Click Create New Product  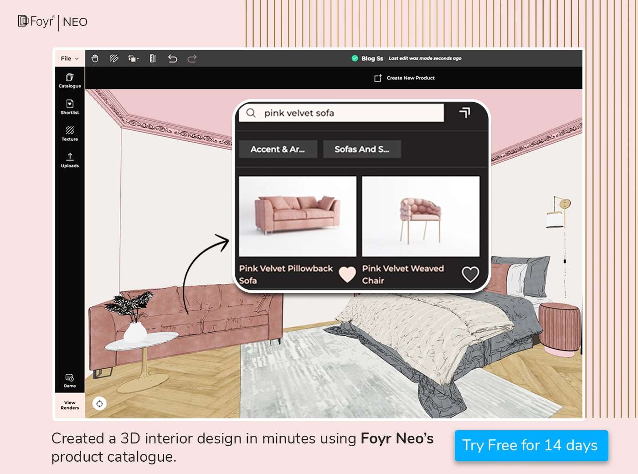pos(404,78)
